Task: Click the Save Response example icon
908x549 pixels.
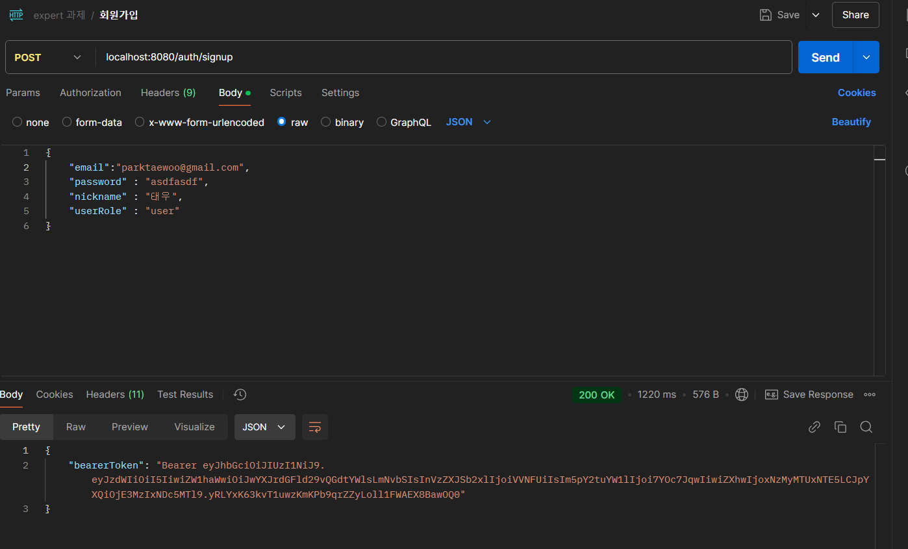Action: [772, 395]
